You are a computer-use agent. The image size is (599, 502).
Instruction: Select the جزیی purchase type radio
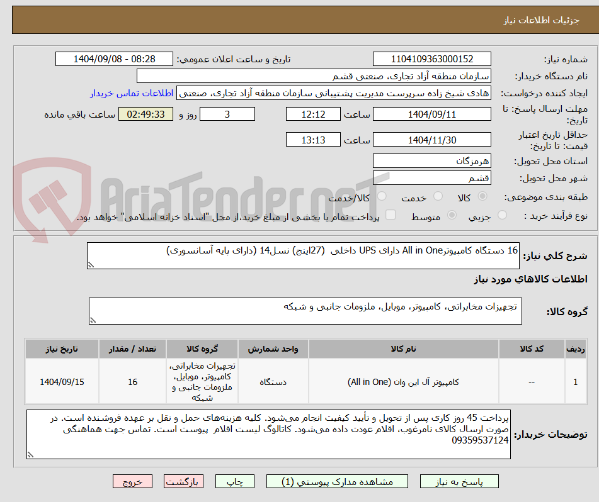(502, 215)
